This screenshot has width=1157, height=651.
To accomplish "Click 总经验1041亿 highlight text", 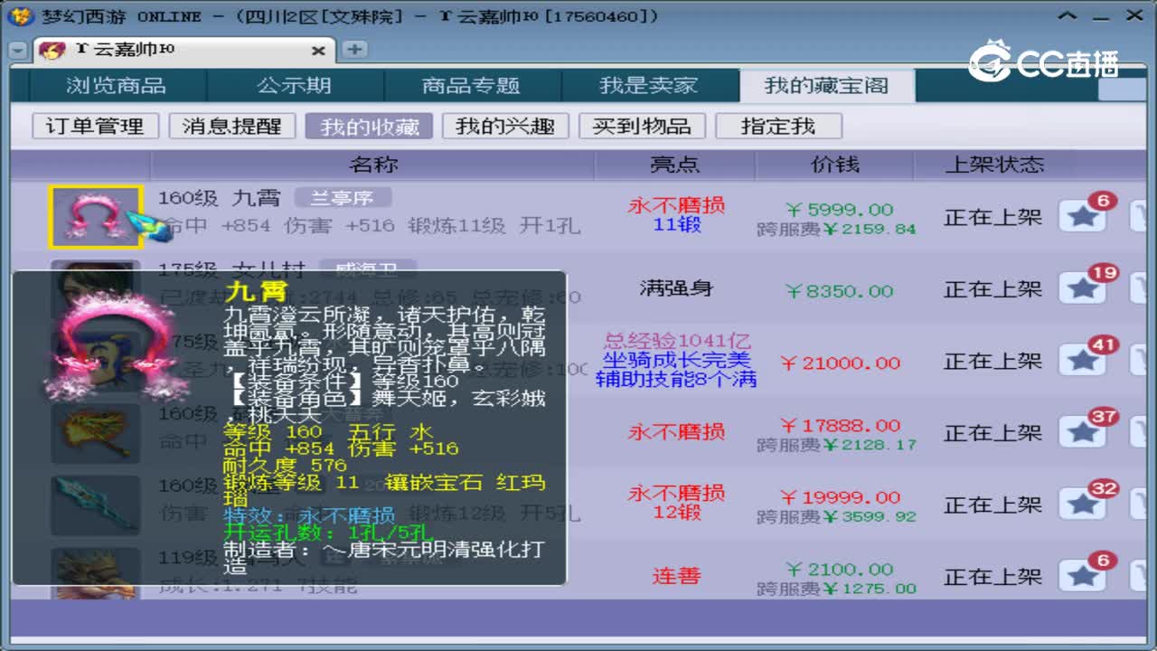I will [676, 341].
